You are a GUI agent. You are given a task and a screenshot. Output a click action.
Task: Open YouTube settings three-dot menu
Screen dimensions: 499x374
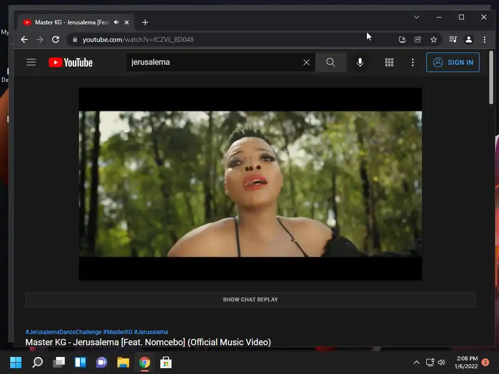click(x=413, y=62)
